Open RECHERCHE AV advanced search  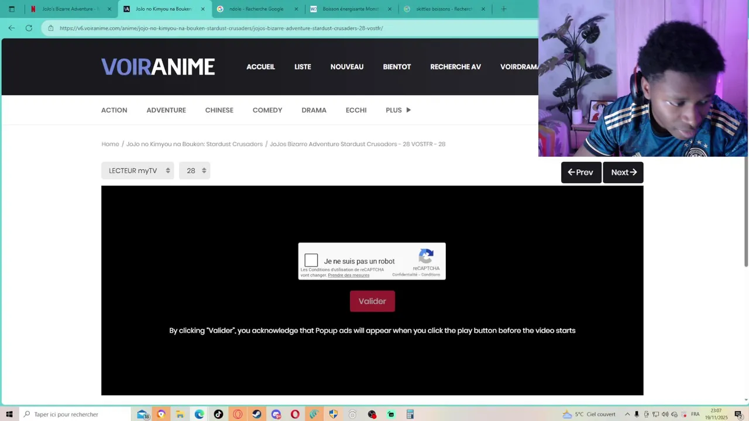click(x=455, y=67)
